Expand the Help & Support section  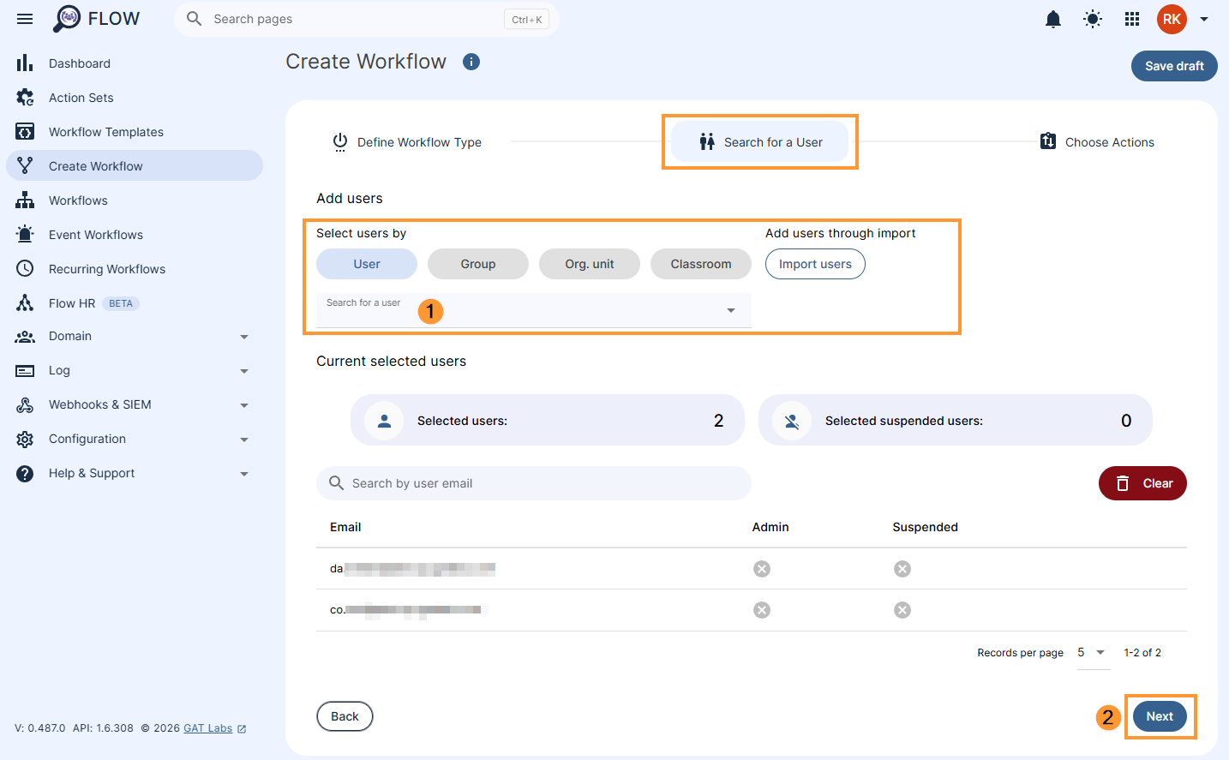[244, 474]
